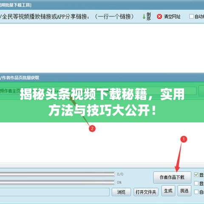Enable the unchecked 显 checkbox in the middle row
This screenshot has width=204, height=204.
tap(196, 183)
